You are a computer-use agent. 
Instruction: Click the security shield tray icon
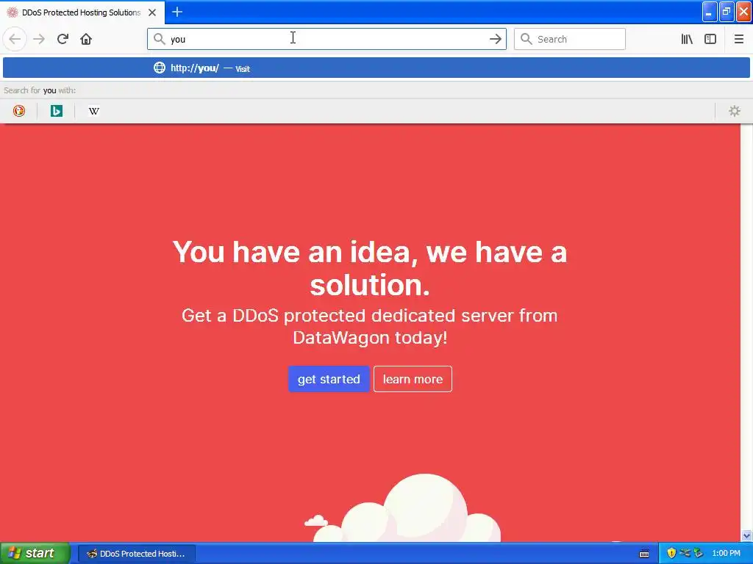[671, 554]
